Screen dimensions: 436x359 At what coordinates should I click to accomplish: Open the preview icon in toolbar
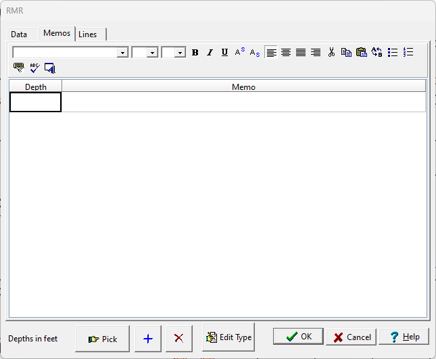50,68
